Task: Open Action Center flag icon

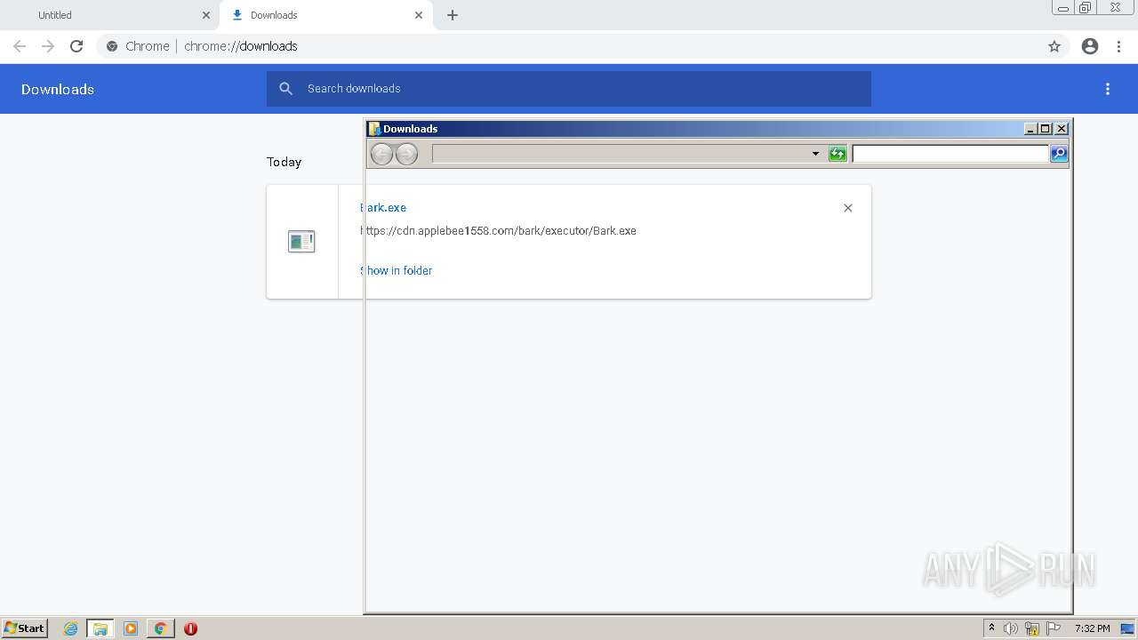Action: (x=1054, y=628)
